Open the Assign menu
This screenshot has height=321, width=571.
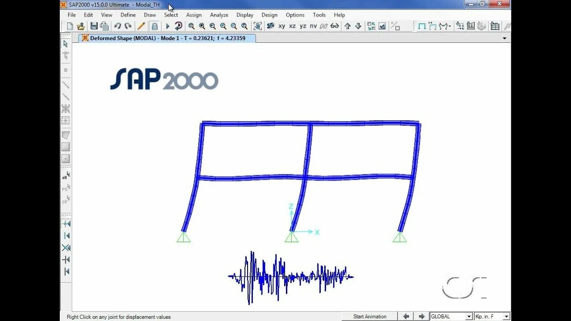194,15
